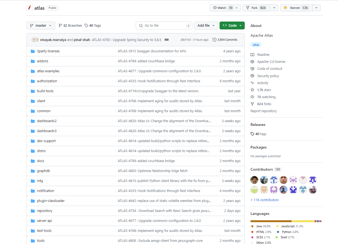The image size is (338, 244).
Task: Click the last contributor avatar in second row
Action: [313, 190]
